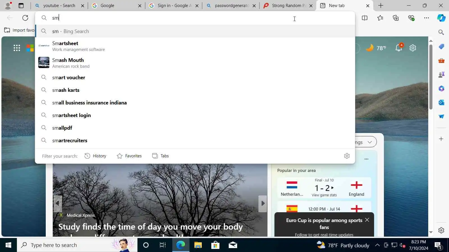Screen dimensions: 449x252
Task: Click the Windows taskbar search box
Action: pos(77,245)
